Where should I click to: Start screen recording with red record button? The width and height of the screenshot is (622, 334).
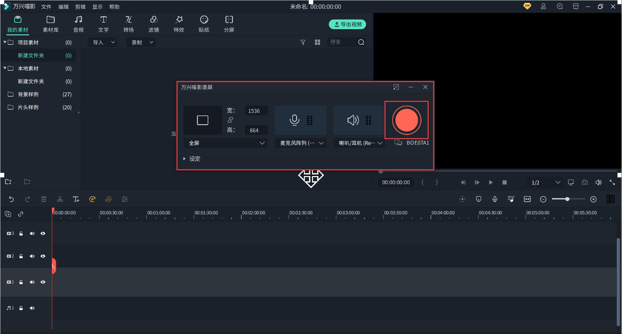click(x=407, y=120)
